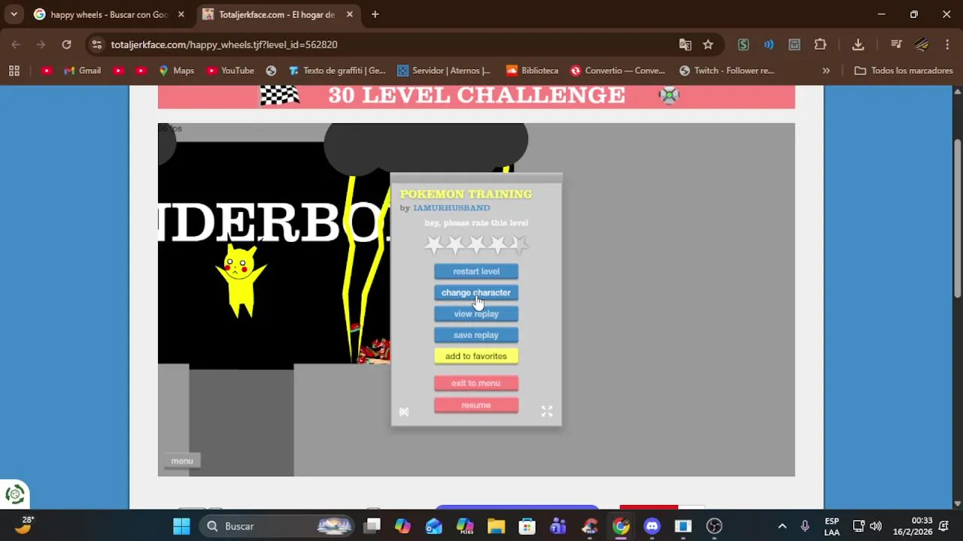Rate level with fifth star
This screenshot has width=963, height=541.
(519, 243)
